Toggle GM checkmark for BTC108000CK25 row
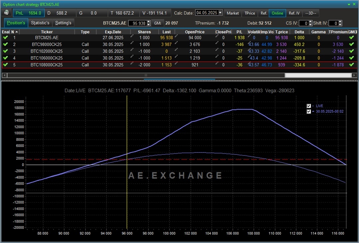This screenshot has height=243, width=359. pyautogui.click(x=352, y=65)
